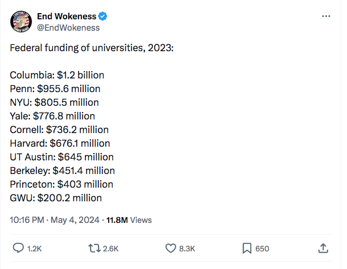Click the share upload arrow icon
This screenshot has width=347, height=269.
pyautogui.click(x=323, y=249)
